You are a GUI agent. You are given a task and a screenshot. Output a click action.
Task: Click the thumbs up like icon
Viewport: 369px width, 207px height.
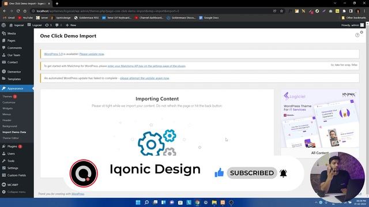tap(219, 173)
